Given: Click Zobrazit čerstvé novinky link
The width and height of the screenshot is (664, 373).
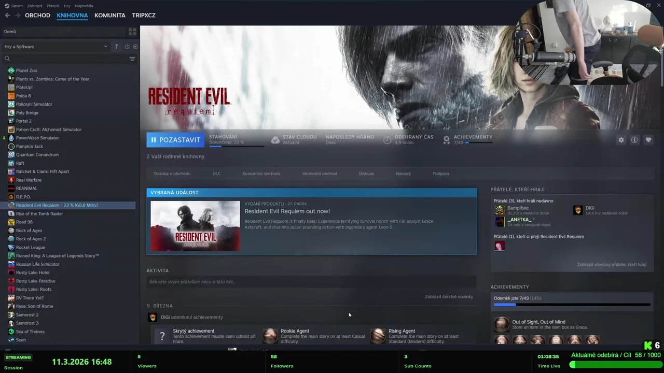Looking at the screenshot, I should tap(449, 296).
